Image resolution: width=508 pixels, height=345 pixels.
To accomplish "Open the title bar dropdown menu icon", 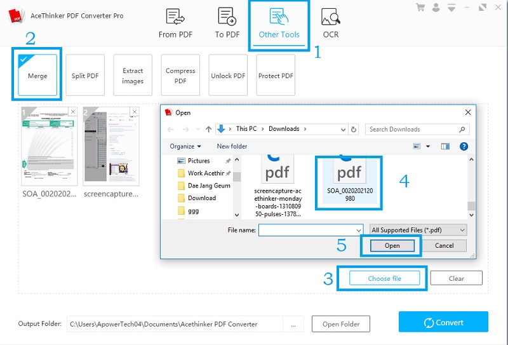I will (451, 8).
